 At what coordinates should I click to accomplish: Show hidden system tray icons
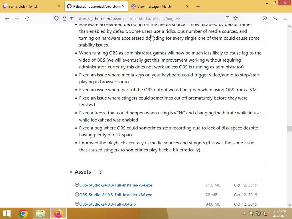point(244,214)
